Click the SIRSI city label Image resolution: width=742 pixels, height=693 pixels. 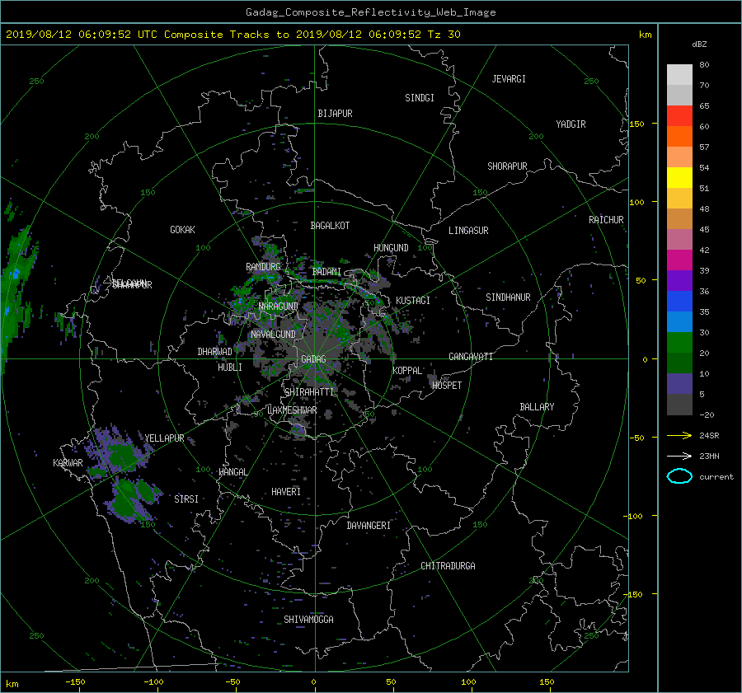tap(186, 499)
